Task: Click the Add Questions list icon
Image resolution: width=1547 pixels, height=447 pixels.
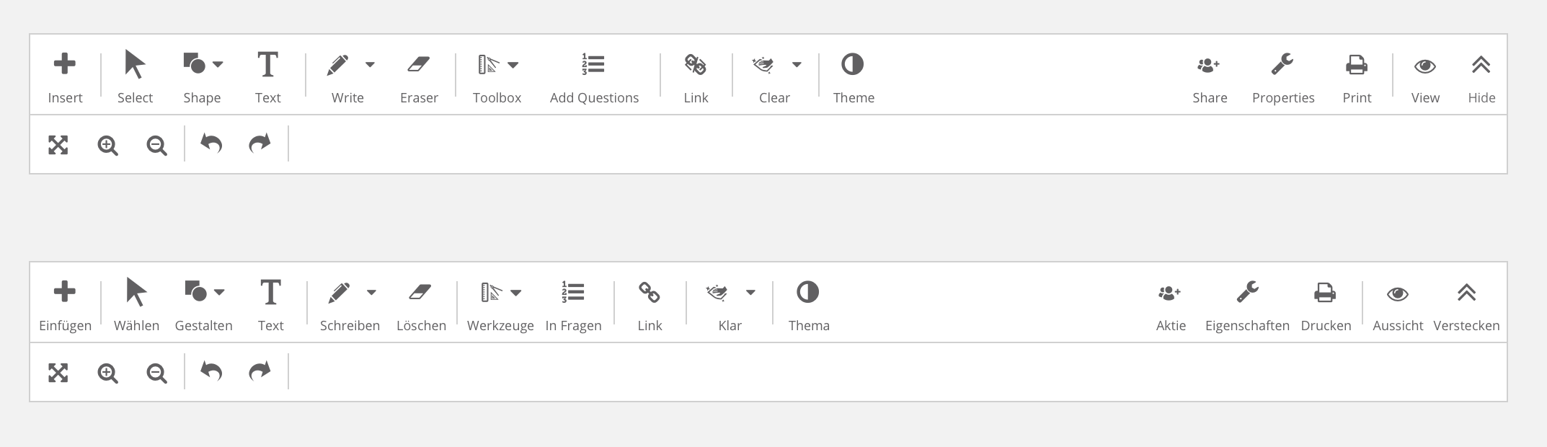Action: [x=593, y=64]
